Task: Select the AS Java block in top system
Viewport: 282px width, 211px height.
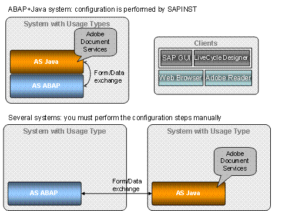Action: tap(46, 62)
